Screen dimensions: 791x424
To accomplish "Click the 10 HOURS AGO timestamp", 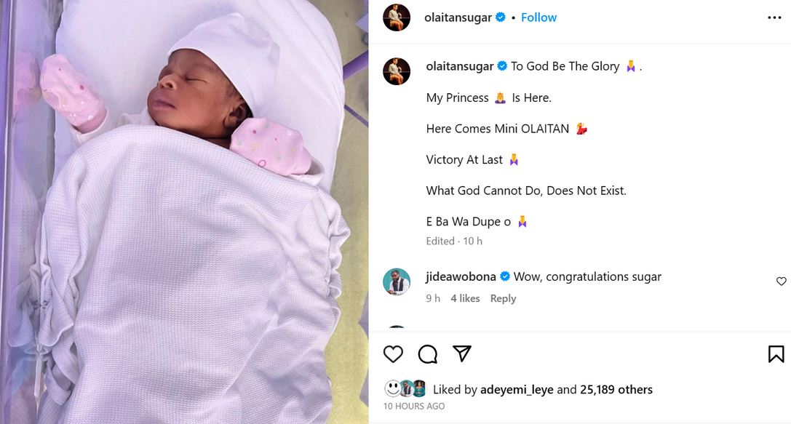I will click(414, 407).
